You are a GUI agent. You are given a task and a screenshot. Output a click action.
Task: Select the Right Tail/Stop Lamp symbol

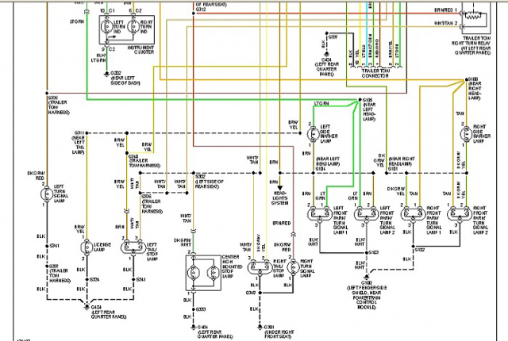260,267
